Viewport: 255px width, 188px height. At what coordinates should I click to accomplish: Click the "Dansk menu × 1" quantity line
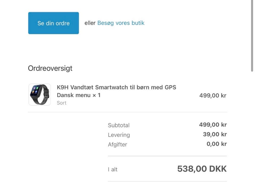(79, 95)
